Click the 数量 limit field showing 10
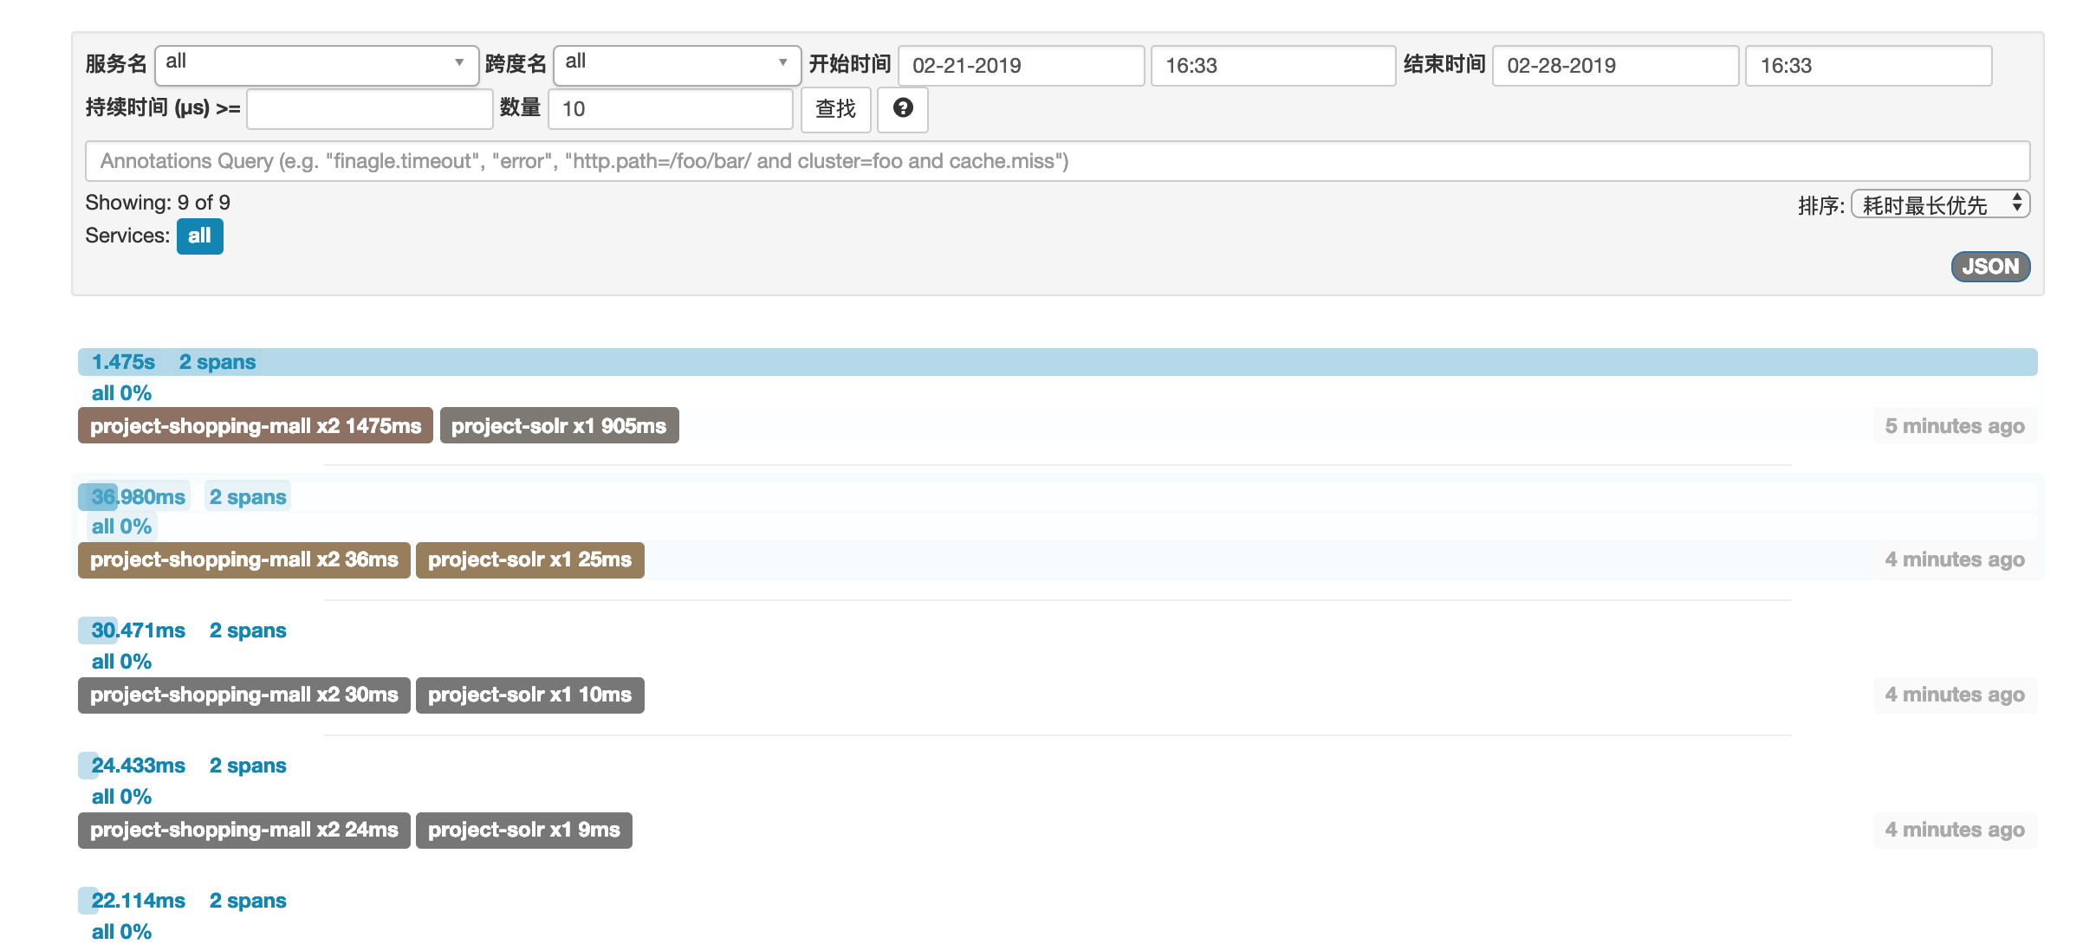 coord(670,109)
